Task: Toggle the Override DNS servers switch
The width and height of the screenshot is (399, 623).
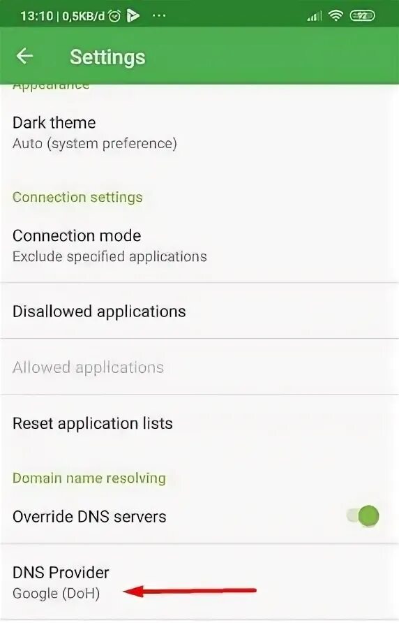Action: coord(363,516)
